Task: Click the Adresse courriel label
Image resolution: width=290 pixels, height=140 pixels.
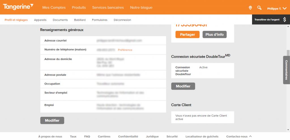Action: [x=56, y=40]
